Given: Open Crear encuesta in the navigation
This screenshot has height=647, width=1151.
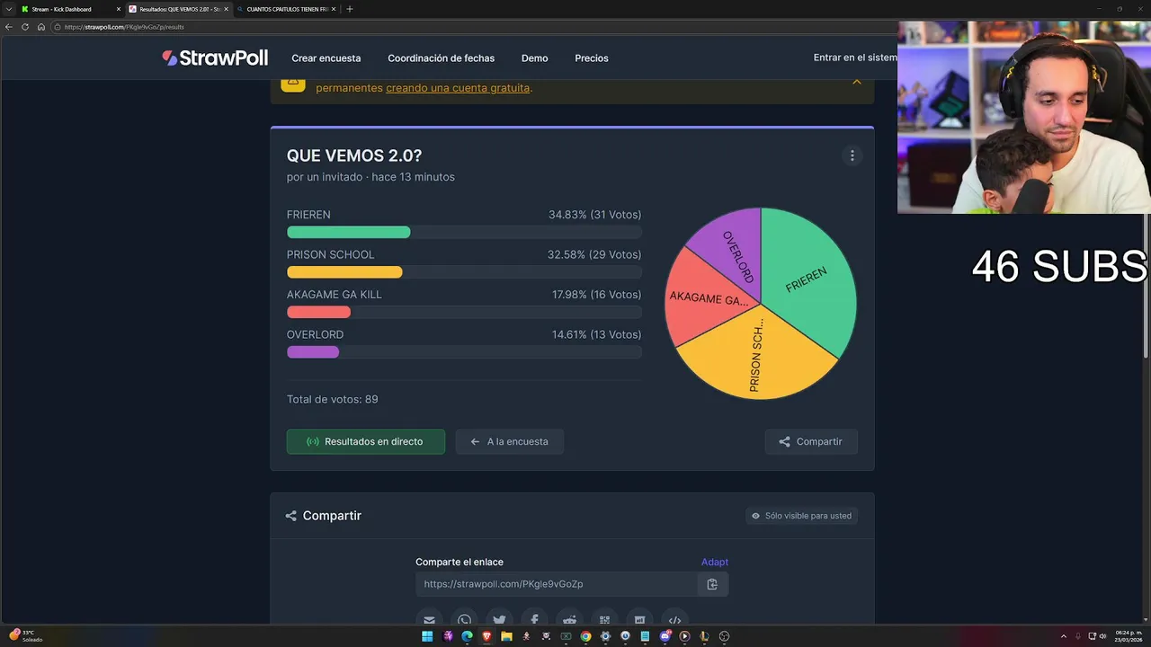Looking at the screenshot, I should click(326, 58).
